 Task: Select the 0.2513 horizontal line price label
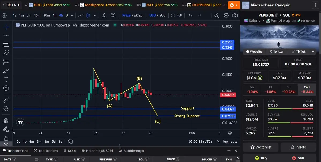pyautogui.click(x=227, y=42)
